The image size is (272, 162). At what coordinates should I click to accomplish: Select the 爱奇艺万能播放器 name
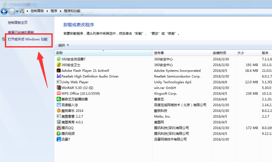[x=74, y=99]
